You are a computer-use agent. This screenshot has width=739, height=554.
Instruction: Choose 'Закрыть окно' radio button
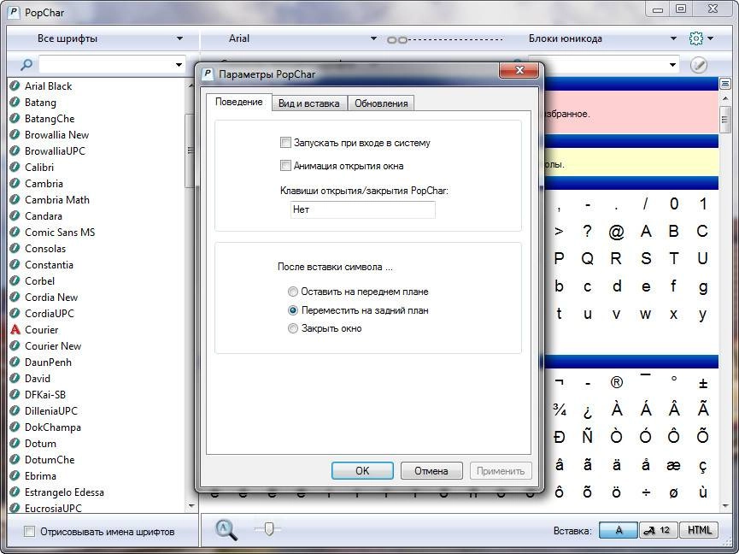coord(293,328)
